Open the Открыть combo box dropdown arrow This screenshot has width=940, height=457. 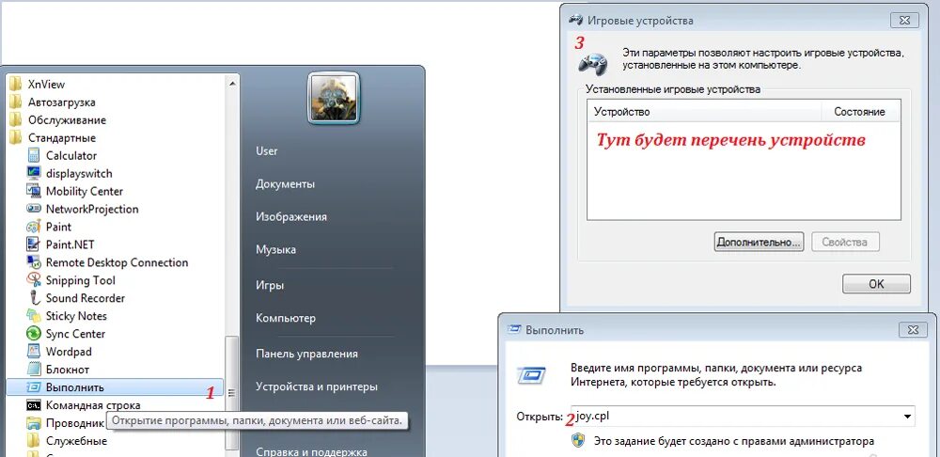(x=908, y=416)
